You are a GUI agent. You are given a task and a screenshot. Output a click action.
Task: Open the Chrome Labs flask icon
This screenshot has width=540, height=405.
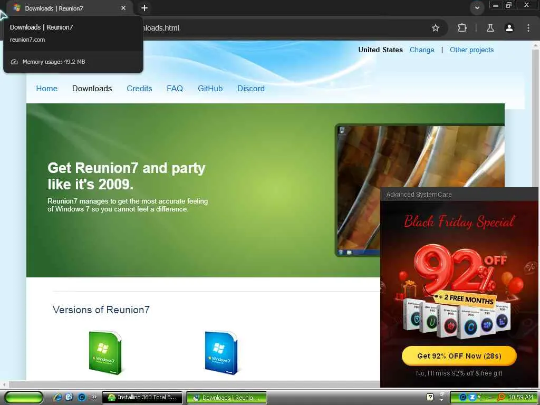pos(490,28)
